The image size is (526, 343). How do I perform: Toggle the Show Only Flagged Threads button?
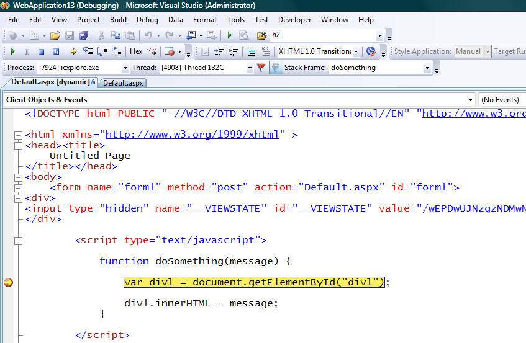276,68
